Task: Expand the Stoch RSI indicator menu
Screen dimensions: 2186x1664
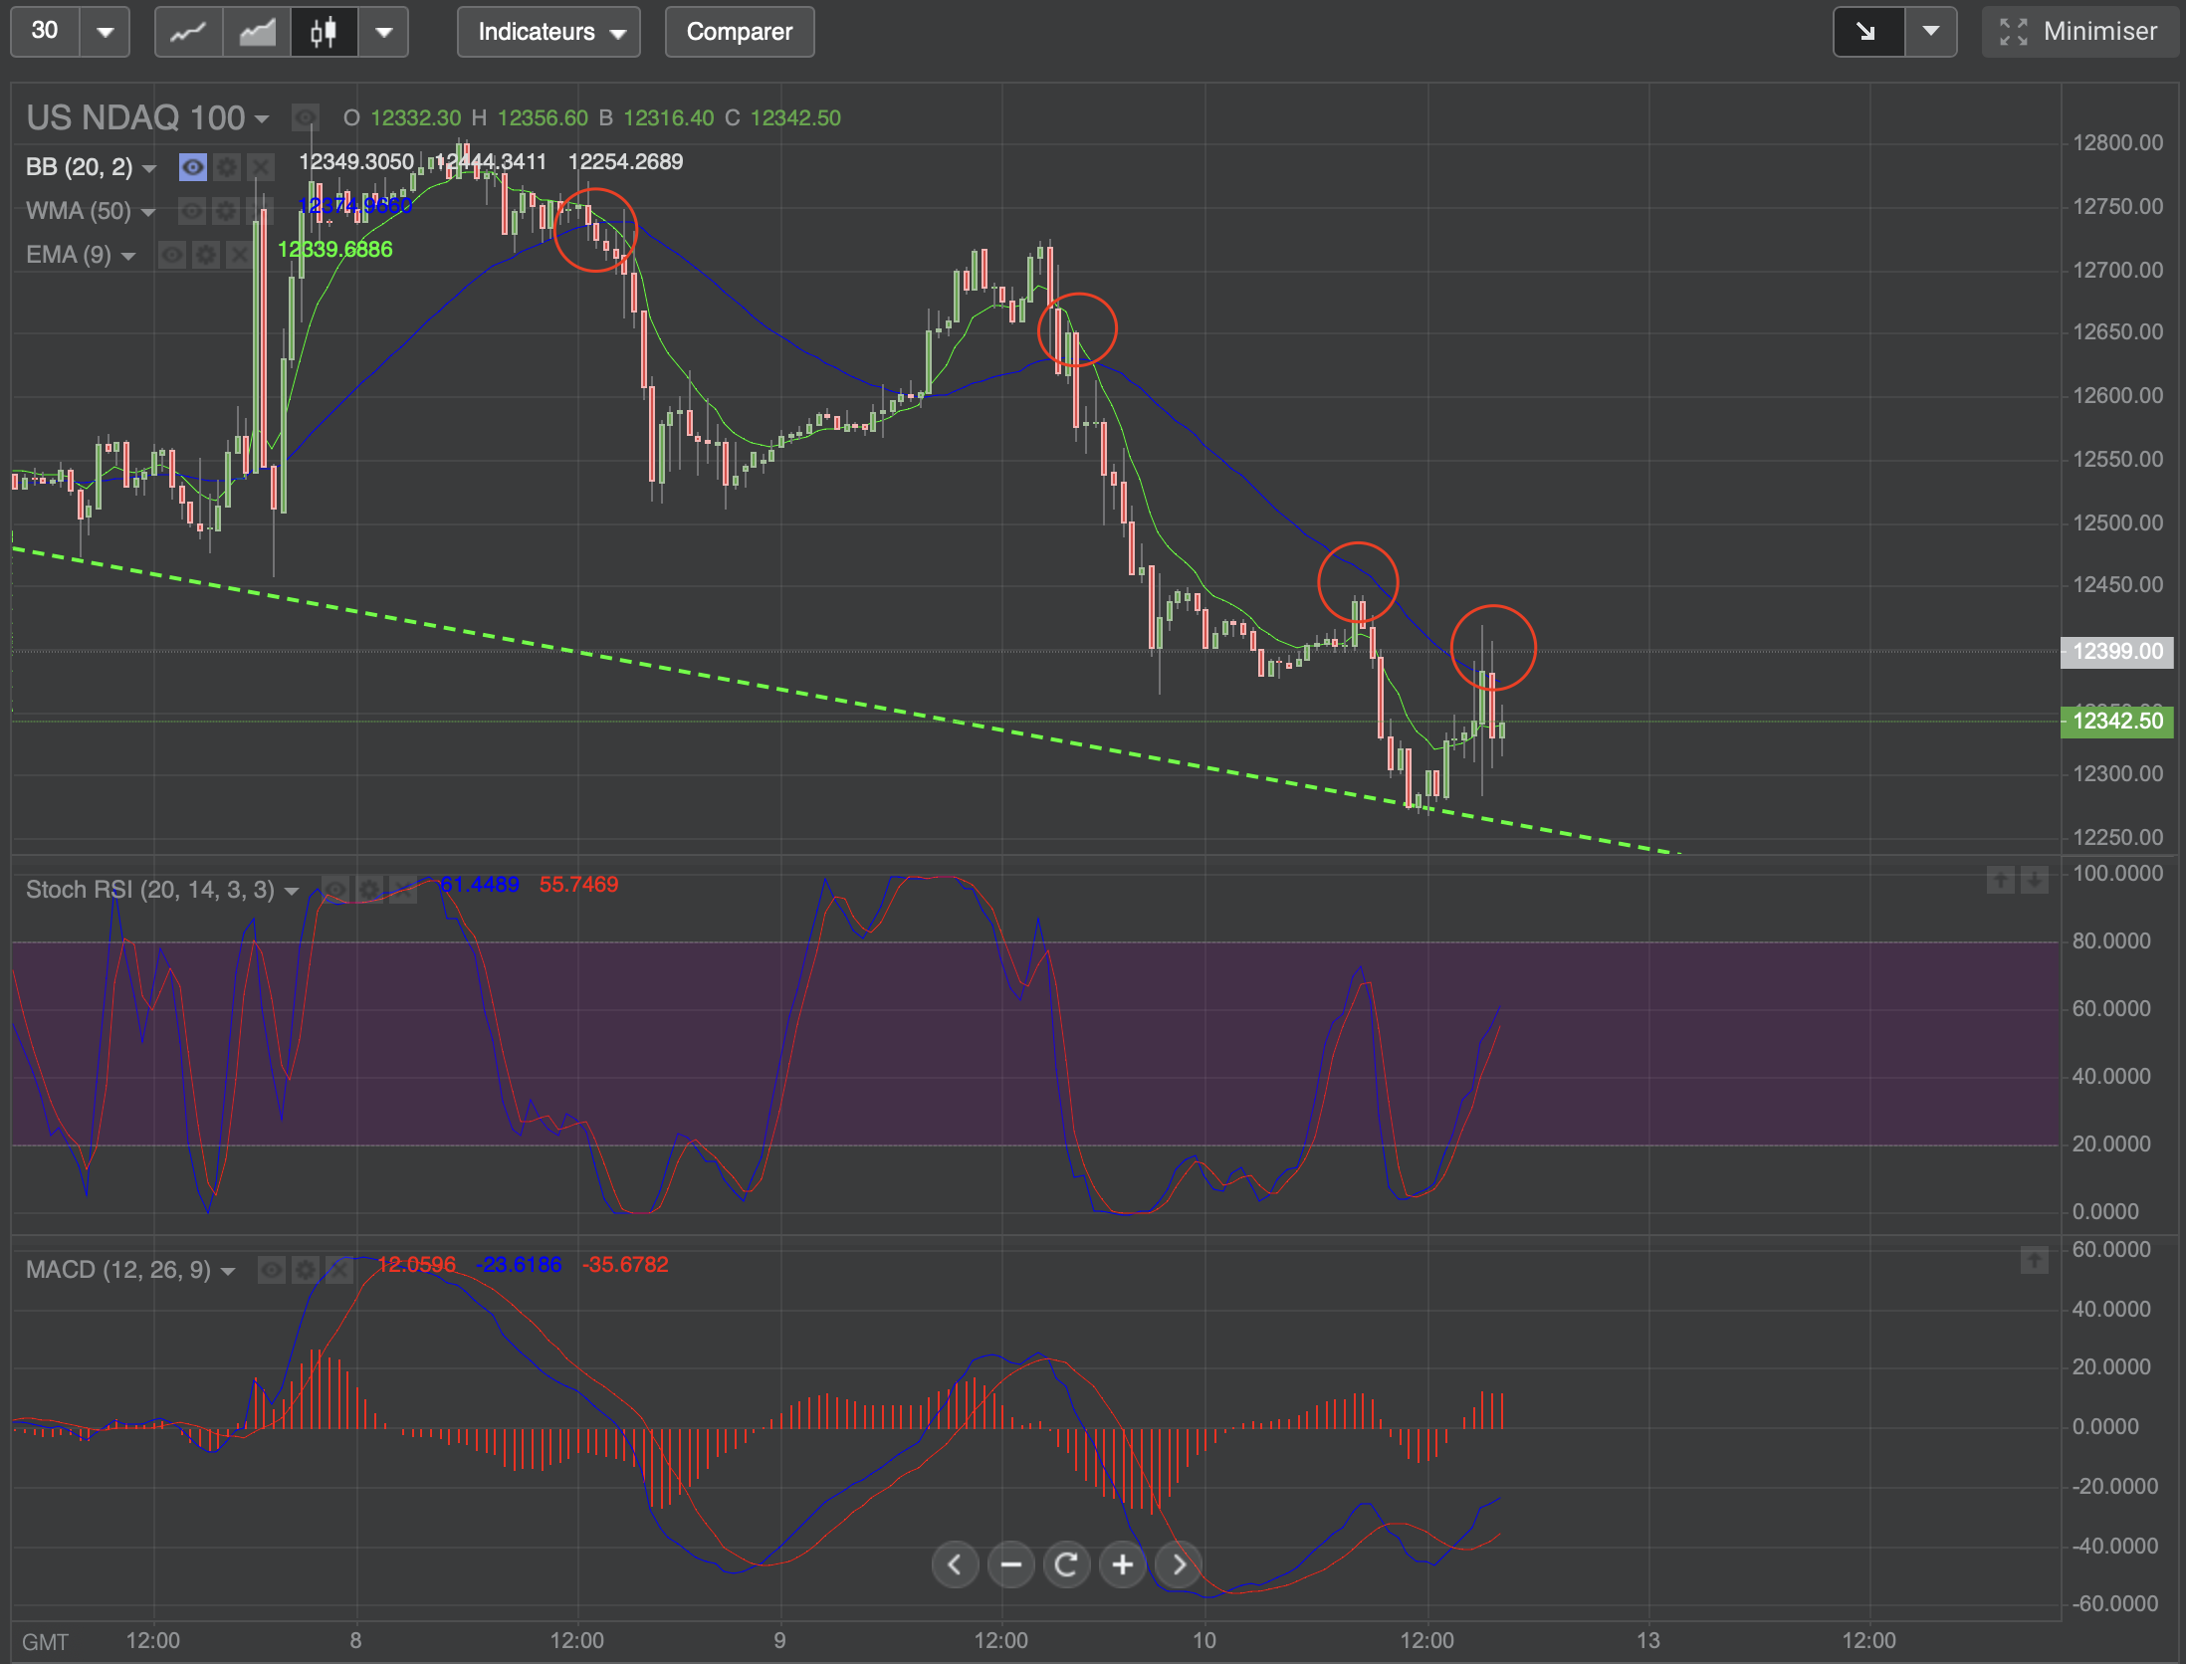Action: tap(292, 891)
